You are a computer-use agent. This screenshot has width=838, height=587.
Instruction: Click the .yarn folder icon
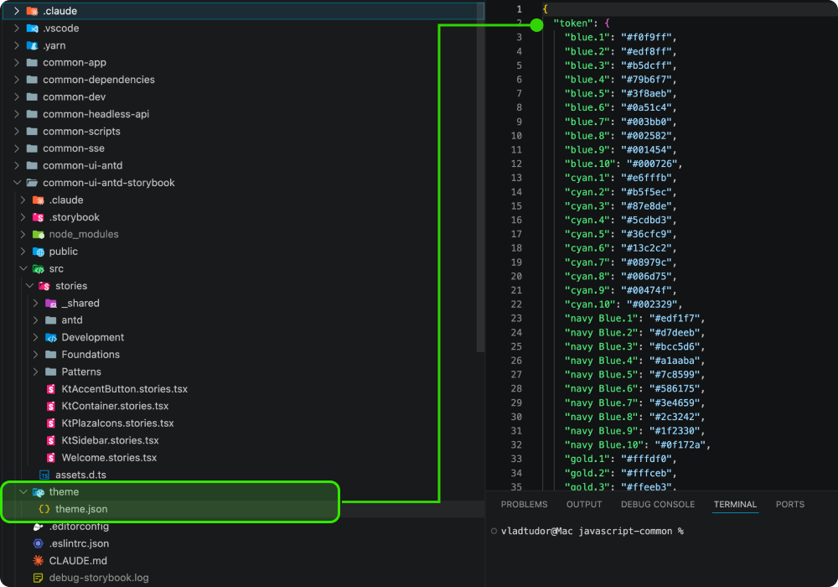(x=32, y=45)
